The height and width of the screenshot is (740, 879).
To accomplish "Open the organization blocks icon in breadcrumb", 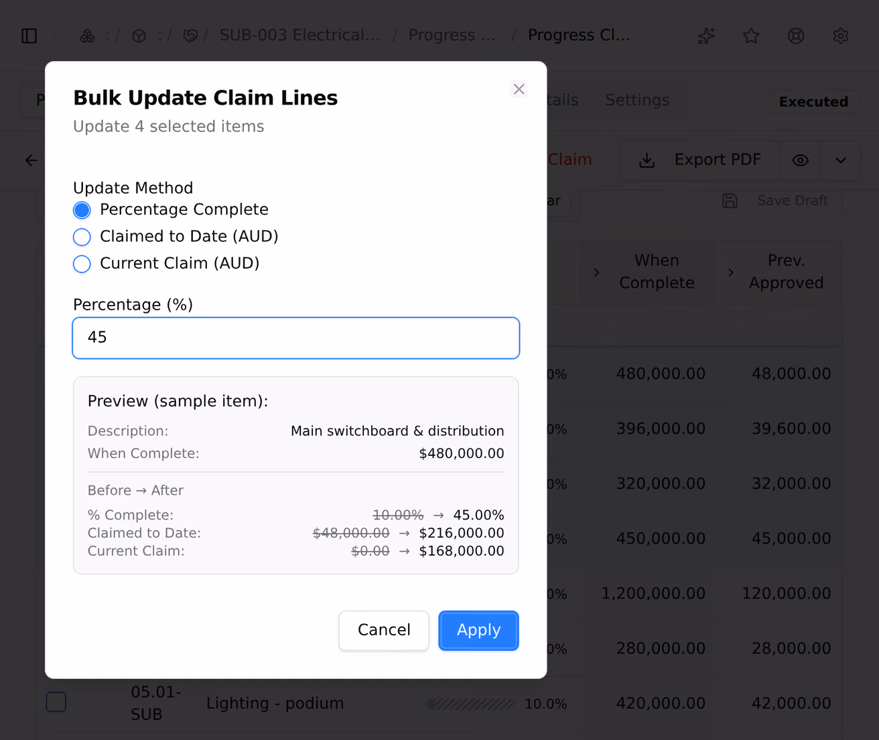I will (87, 36).
